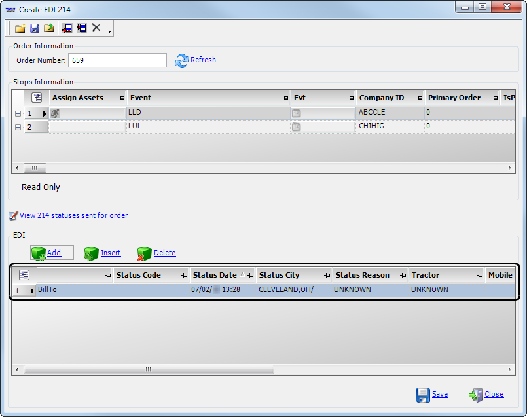Click into the Order Number field

click(x=117, y=60)
